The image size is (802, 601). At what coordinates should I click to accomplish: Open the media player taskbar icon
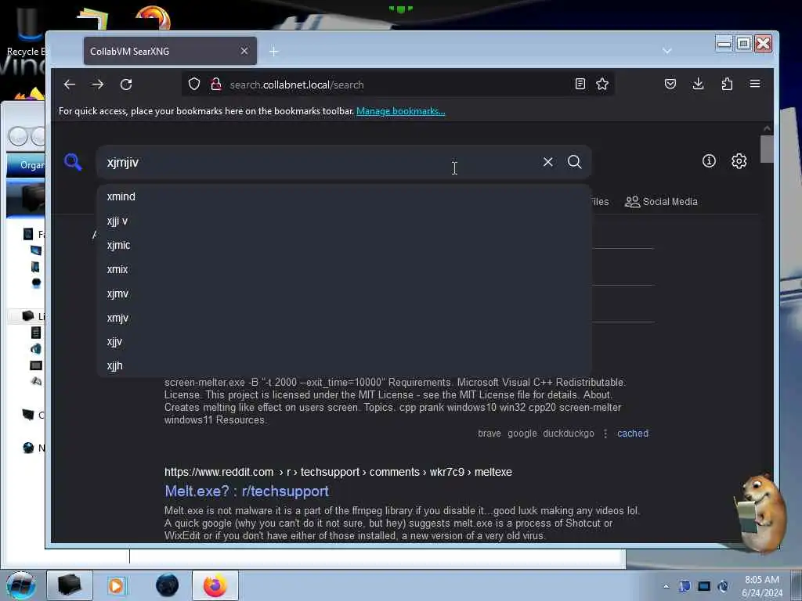tap(116, 585)
